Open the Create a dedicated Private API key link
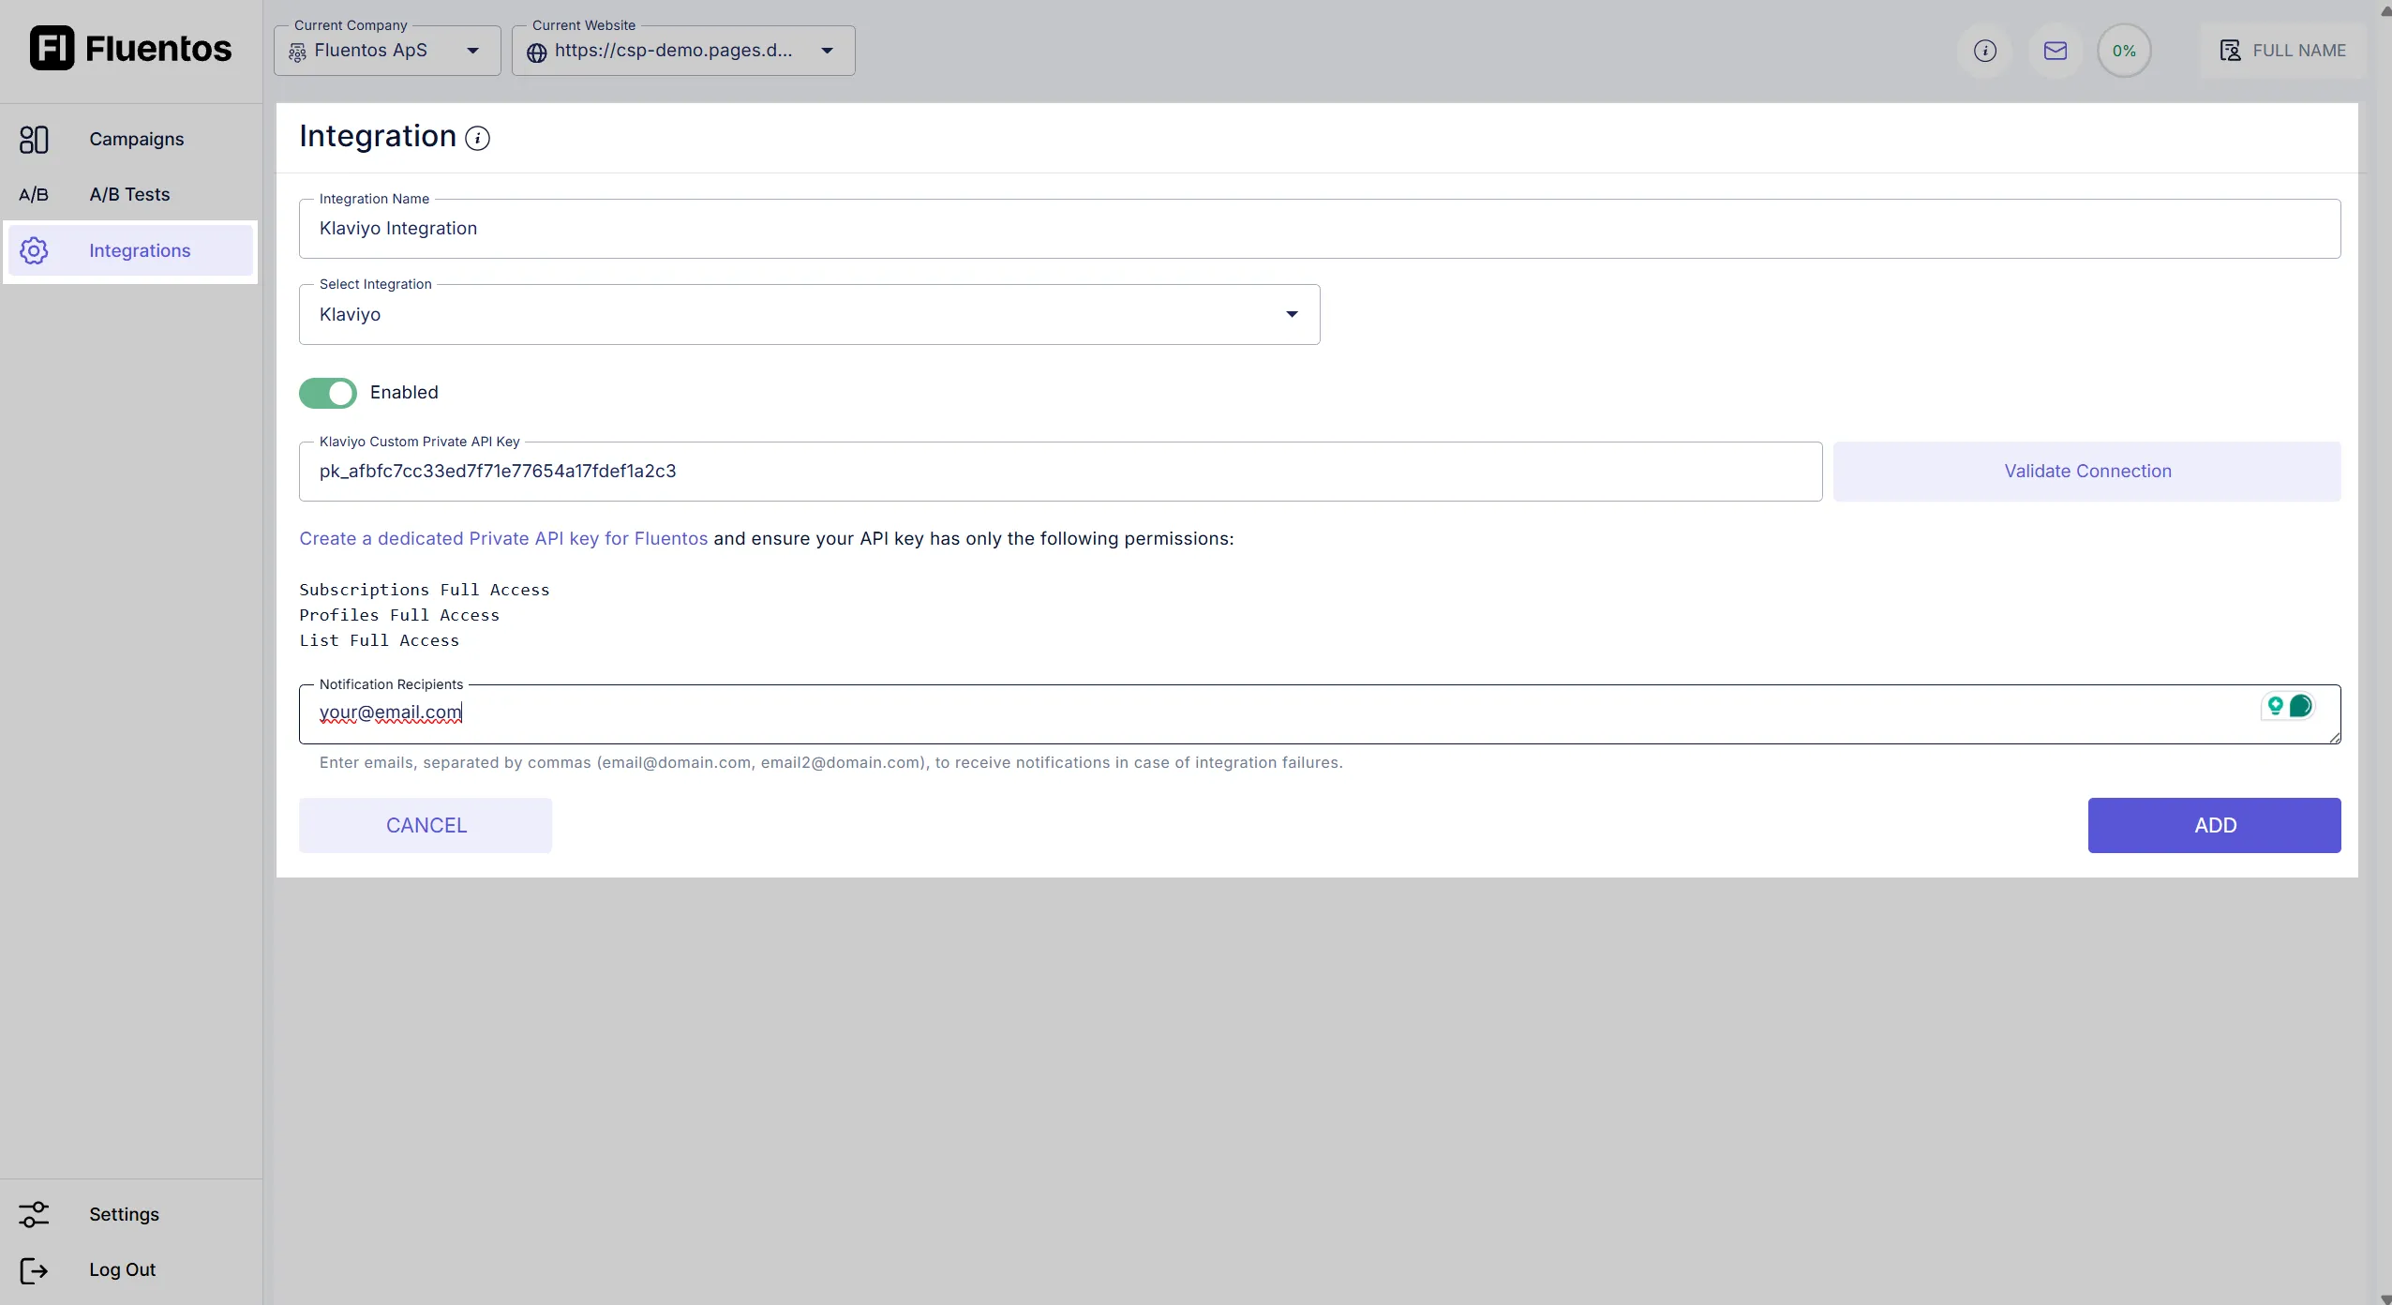Viewport: 2392px width, 1305px height. [x=503, y=539]
